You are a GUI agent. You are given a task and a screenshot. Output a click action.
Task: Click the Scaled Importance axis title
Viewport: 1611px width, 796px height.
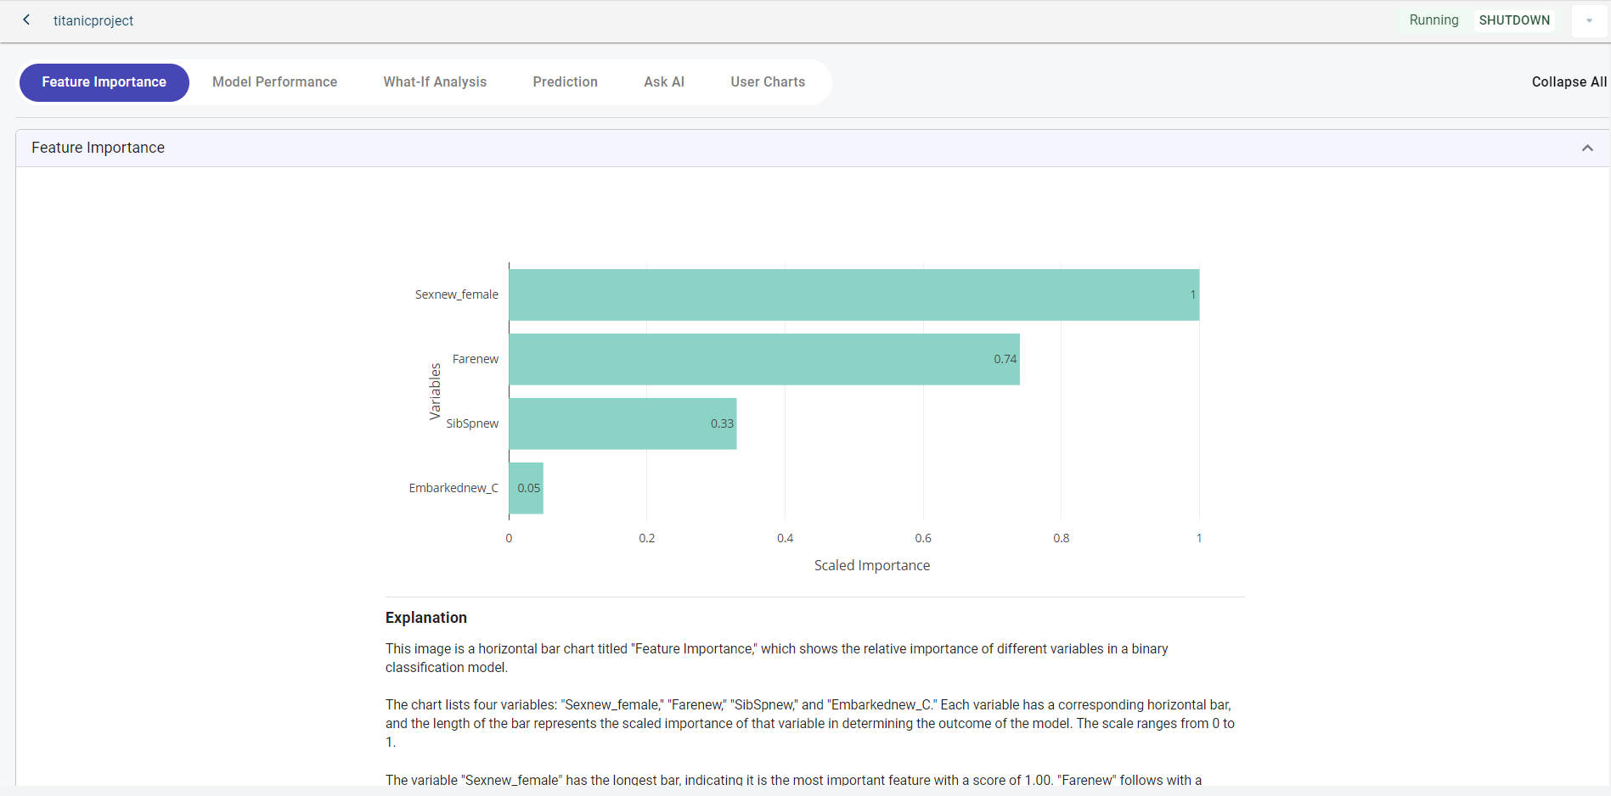871,565
